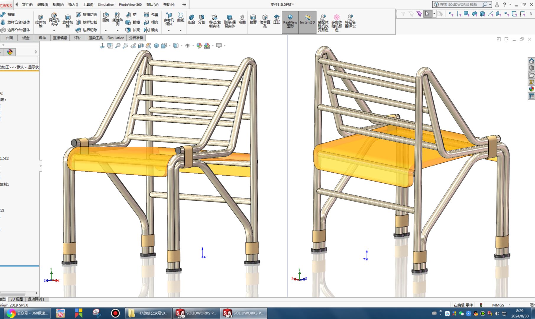The height and width of the screenshot is (319, 535).
Task: Open the edit appearance color wheel
Action: 199,46
